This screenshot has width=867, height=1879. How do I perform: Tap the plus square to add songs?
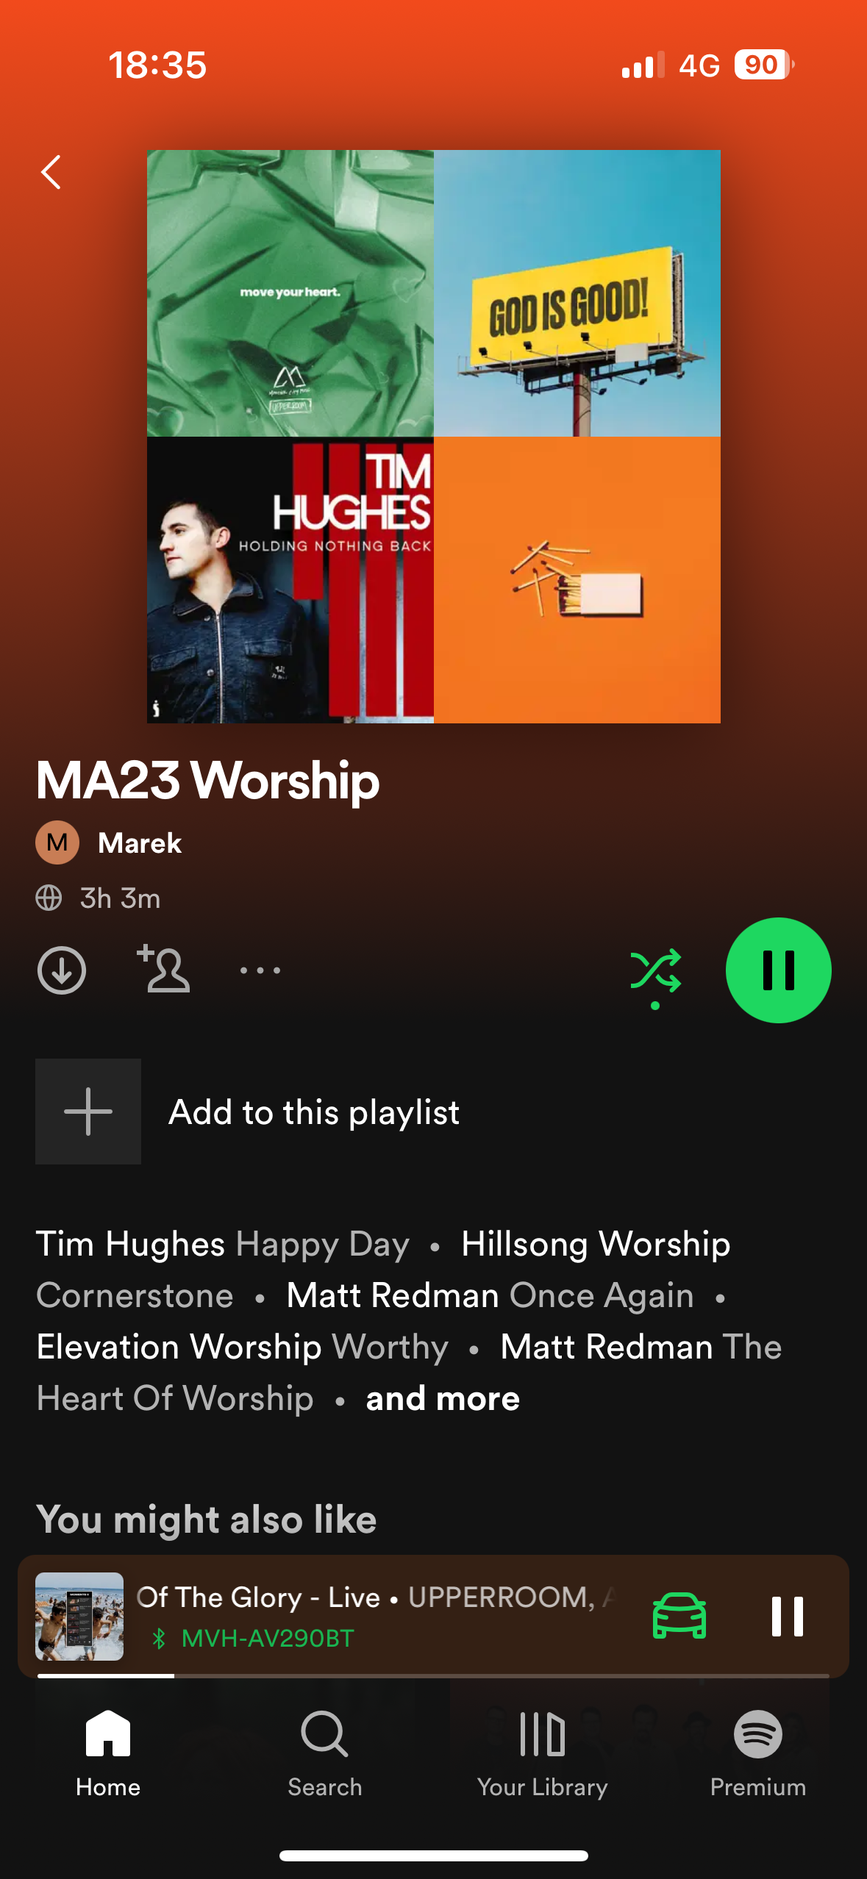88,1112
